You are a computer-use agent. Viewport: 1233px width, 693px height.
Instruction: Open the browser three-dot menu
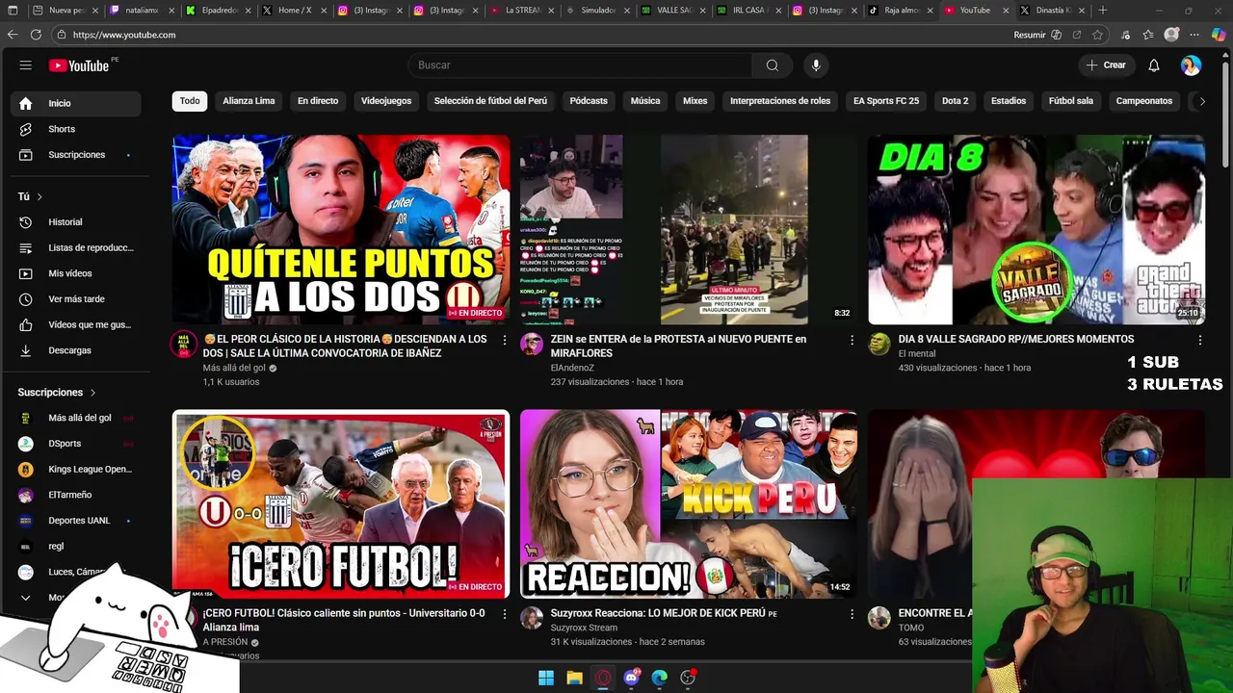1194,35
